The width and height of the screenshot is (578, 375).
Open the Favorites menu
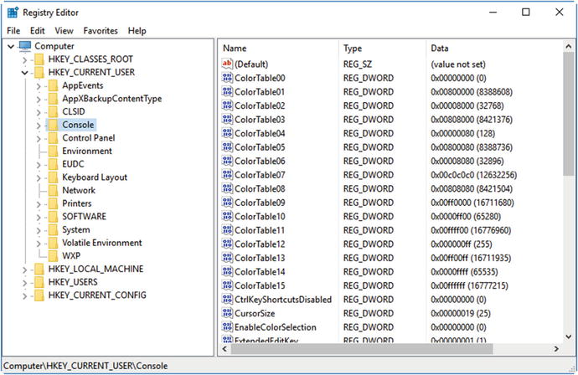pyautogui.click(x=101, y=31)
